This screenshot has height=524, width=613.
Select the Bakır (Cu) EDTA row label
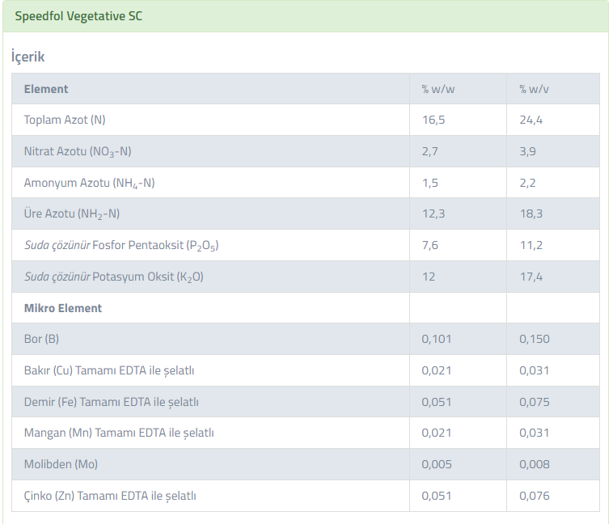pyautogui.click(x=109, y=370)
